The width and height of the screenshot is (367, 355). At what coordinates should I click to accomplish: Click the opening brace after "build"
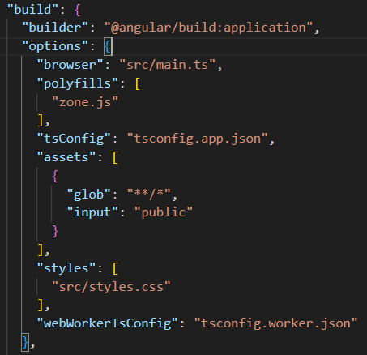(78, 10)
